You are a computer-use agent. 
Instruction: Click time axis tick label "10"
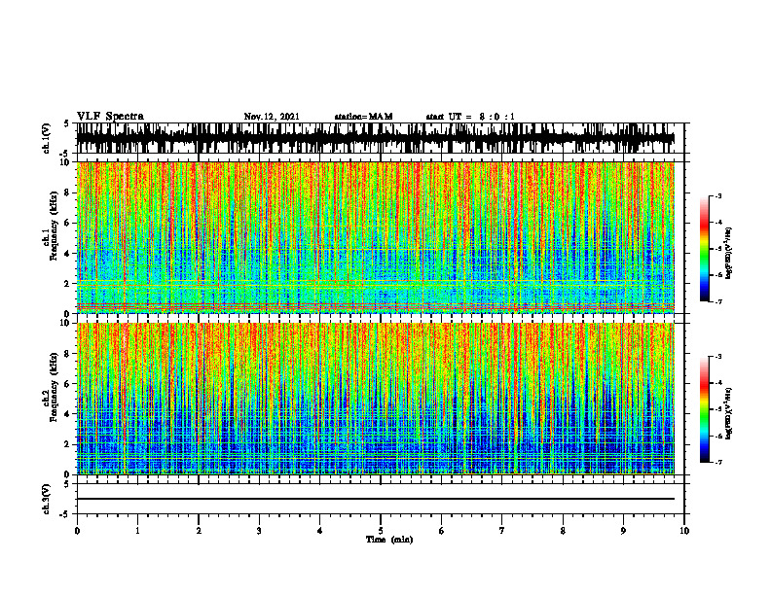point(684,531)
